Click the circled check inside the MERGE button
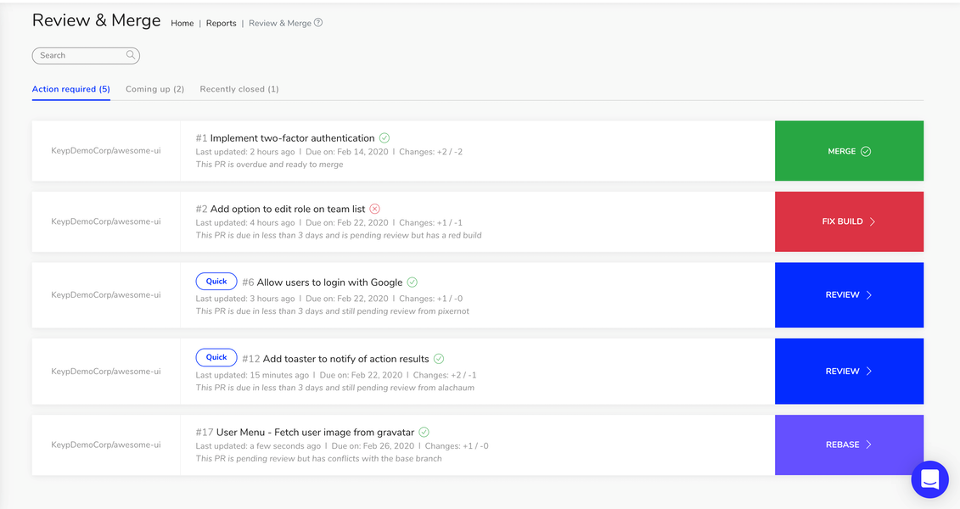The height and width of the screenshot is (509, 960). (x=865, y=150)
